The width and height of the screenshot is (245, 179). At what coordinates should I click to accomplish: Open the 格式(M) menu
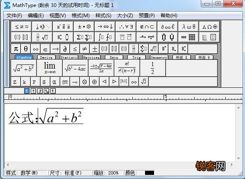point(80,16)
